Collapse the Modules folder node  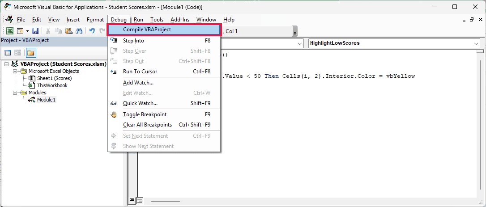point(15,93)
